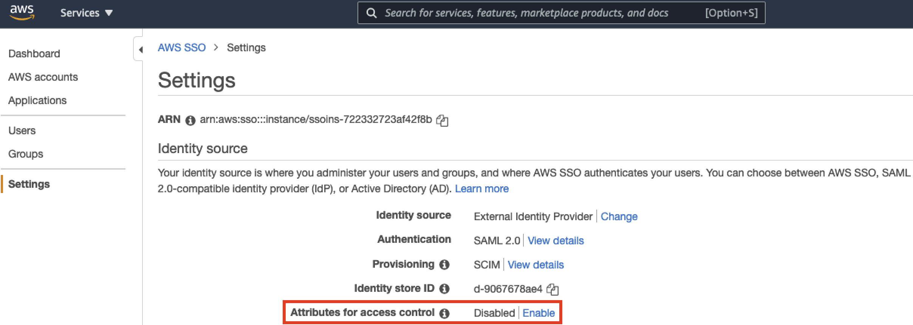Screen dimensions: 913x325
Task: Click the d-9067678ae4 identity store ID
Action: tap(508, 289)
